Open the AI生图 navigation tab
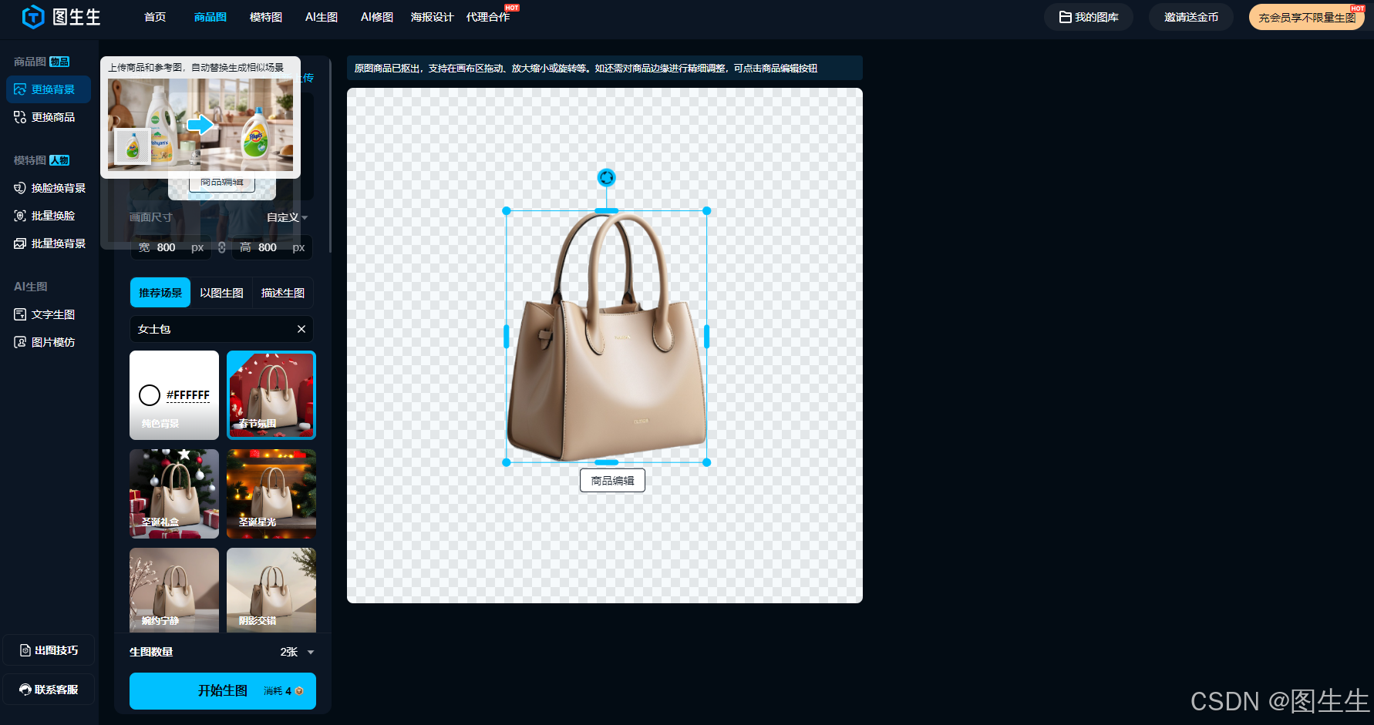 (x=322, y=17)
